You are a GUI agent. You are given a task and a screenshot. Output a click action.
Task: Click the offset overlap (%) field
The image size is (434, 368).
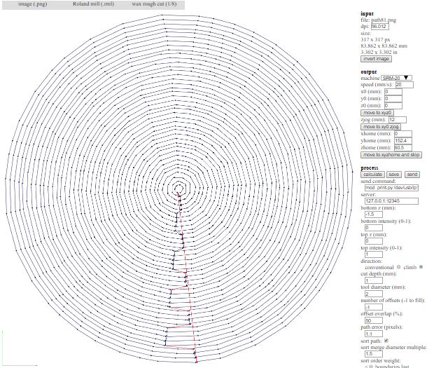tap(374, 320)
